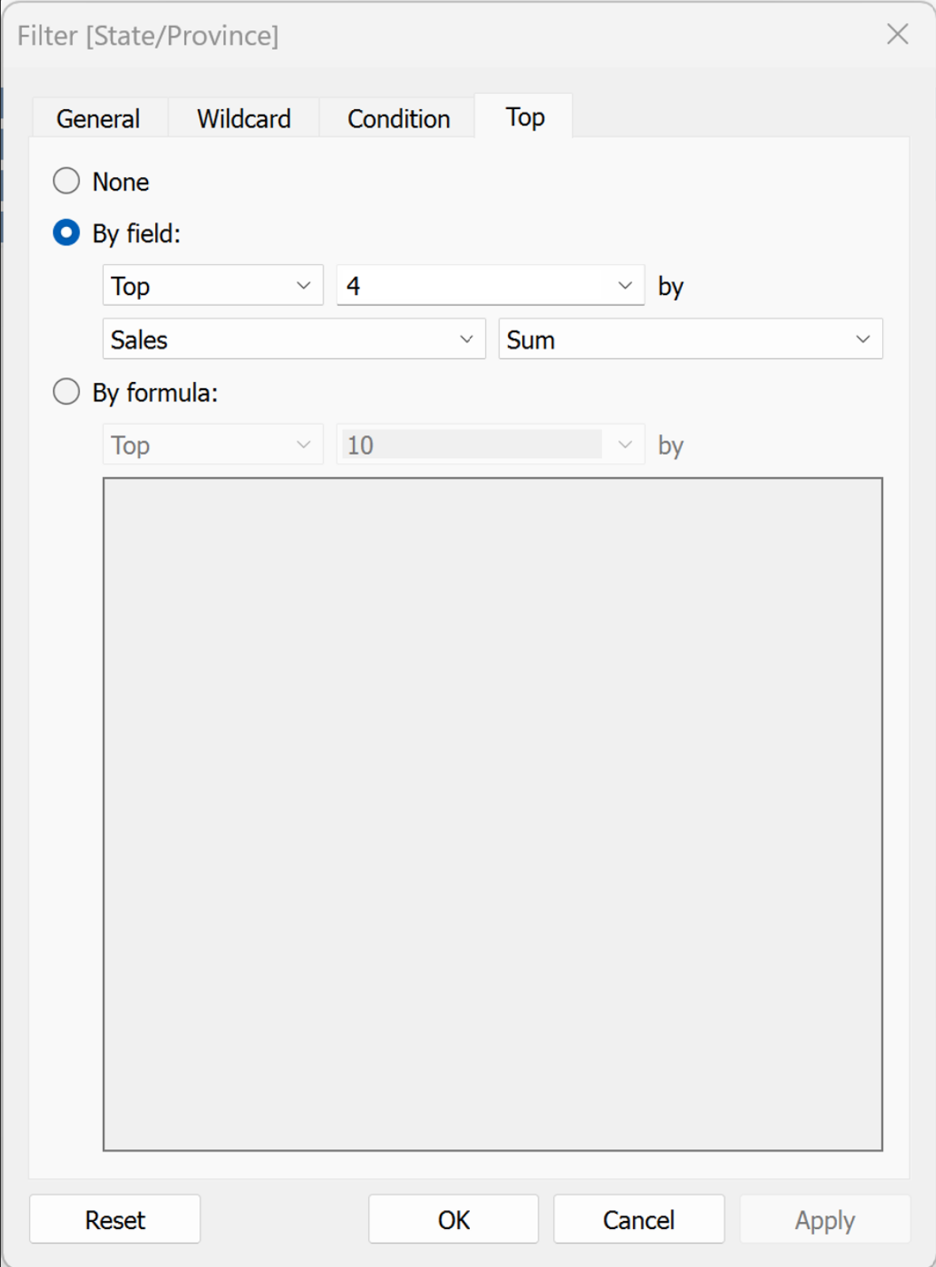The image size is (936, 1267).
Task: Open the Sales field dropdown
Action: 294,339
